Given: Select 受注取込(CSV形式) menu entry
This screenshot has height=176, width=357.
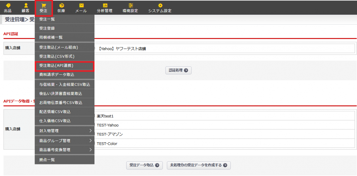Looking at the screenshot, I should [x=64, y=56].
